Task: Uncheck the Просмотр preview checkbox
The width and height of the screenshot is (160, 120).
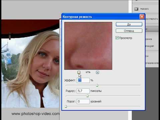Action: (x=117, y=38)
